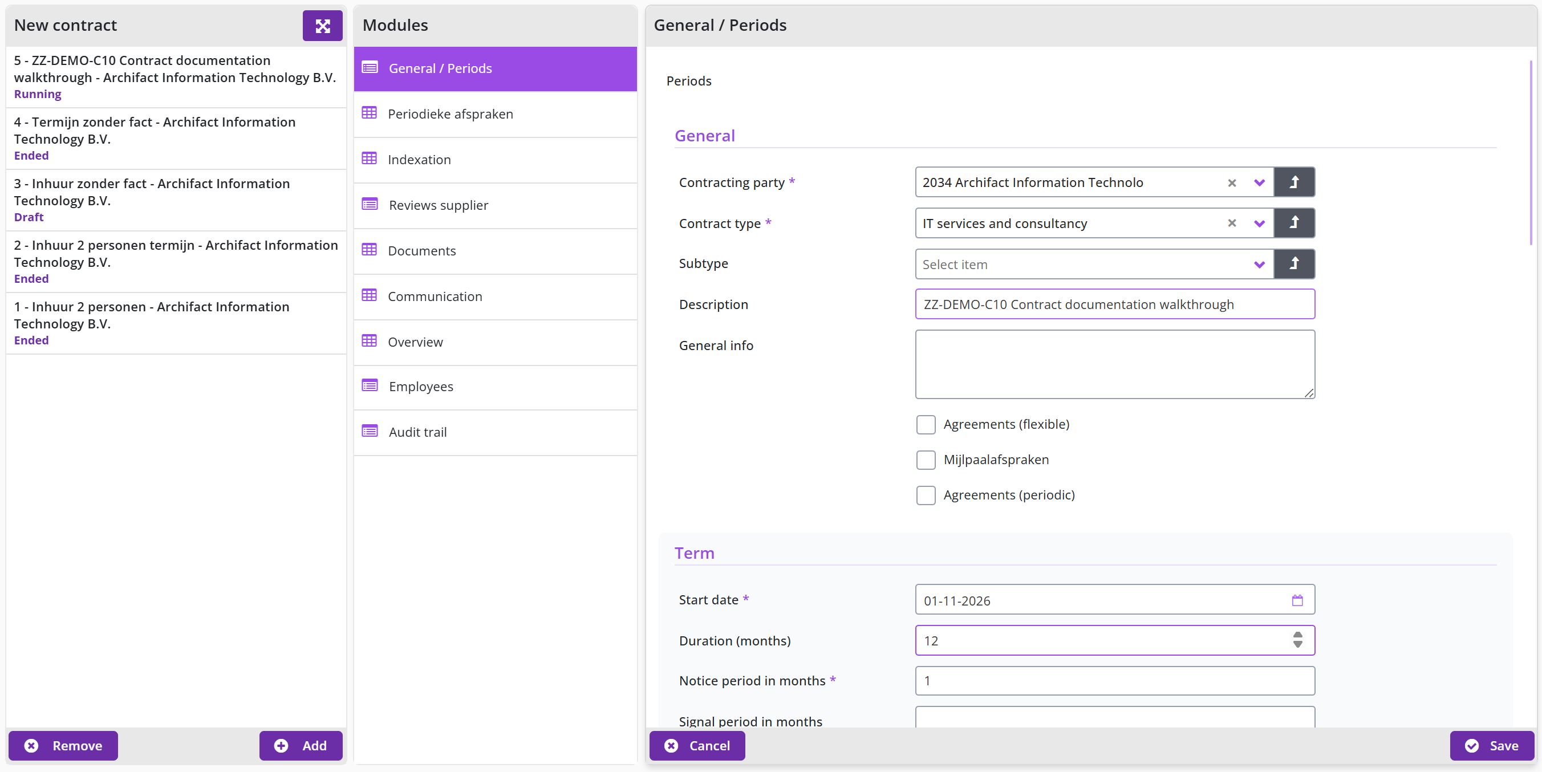Click the vertical scrollbar of the form
The width and height of the screenshot is (1542, 772).
pyautogui.click(x=1531, y=153)
